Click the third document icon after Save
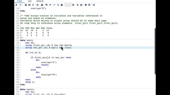This screenshot has width=170, height=95. pyautogui.click(x=33, y=5)
